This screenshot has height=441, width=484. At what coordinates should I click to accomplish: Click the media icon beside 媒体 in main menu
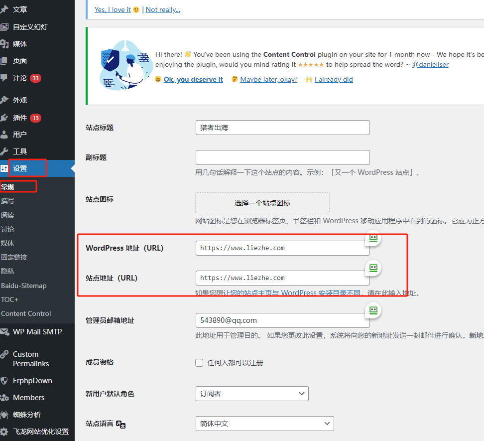[x=4, y=44]
